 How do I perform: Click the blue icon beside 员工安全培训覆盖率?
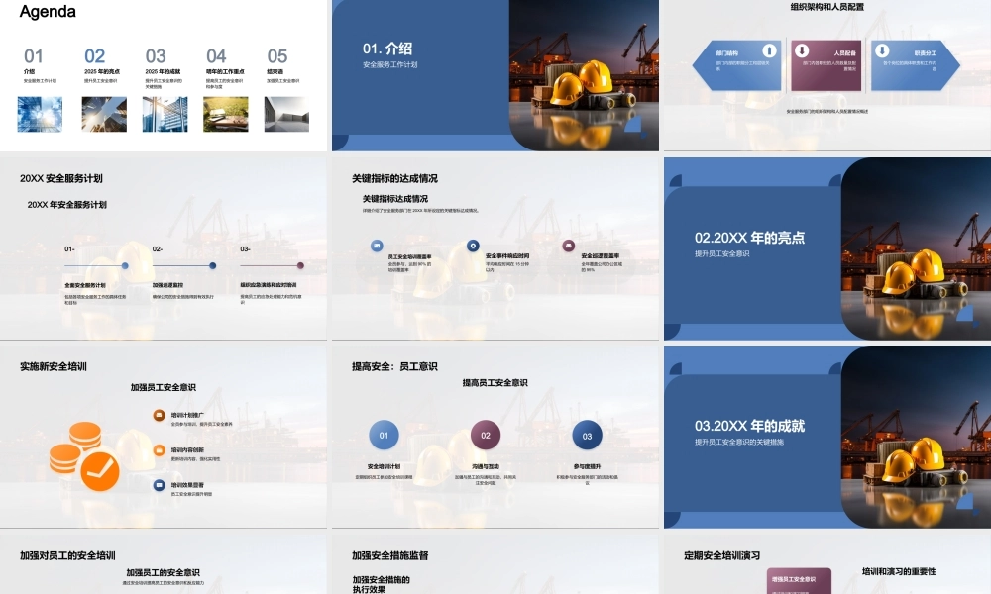[377, 246]
